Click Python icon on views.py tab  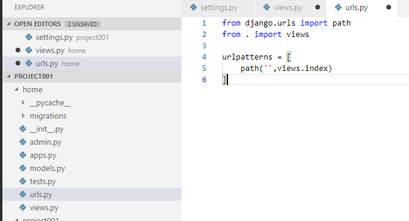point(266,7)
